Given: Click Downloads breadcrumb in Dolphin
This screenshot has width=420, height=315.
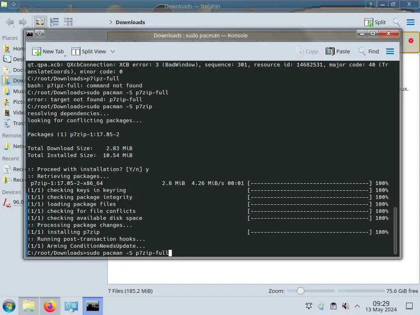Looking at the screenshot, I should tap(130, 22).
